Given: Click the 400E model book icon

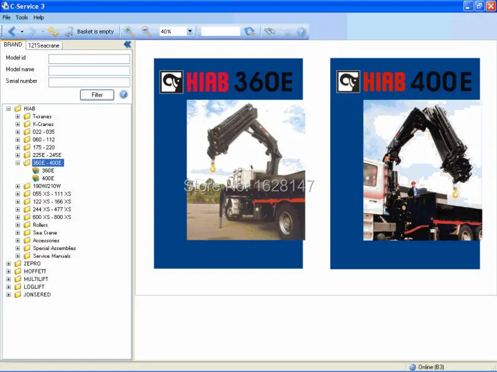Looking at the screenshot, I should coord(36,179).
